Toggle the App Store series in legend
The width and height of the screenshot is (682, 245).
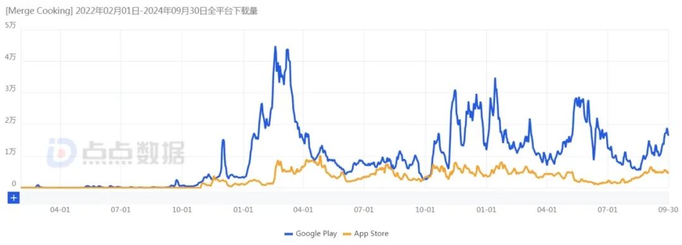[x=366, y=234]
